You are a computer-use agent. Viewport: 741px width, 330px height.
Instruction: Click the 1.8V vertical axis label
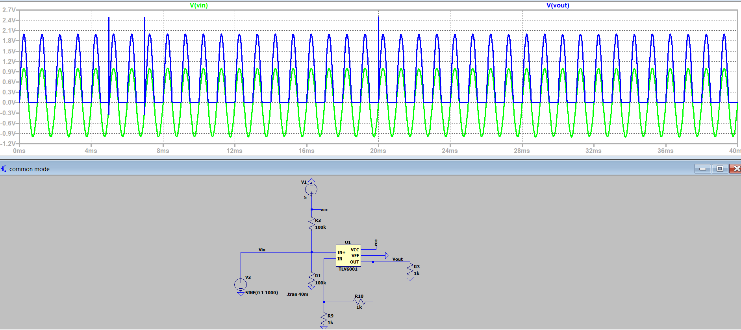click(9, 41)
